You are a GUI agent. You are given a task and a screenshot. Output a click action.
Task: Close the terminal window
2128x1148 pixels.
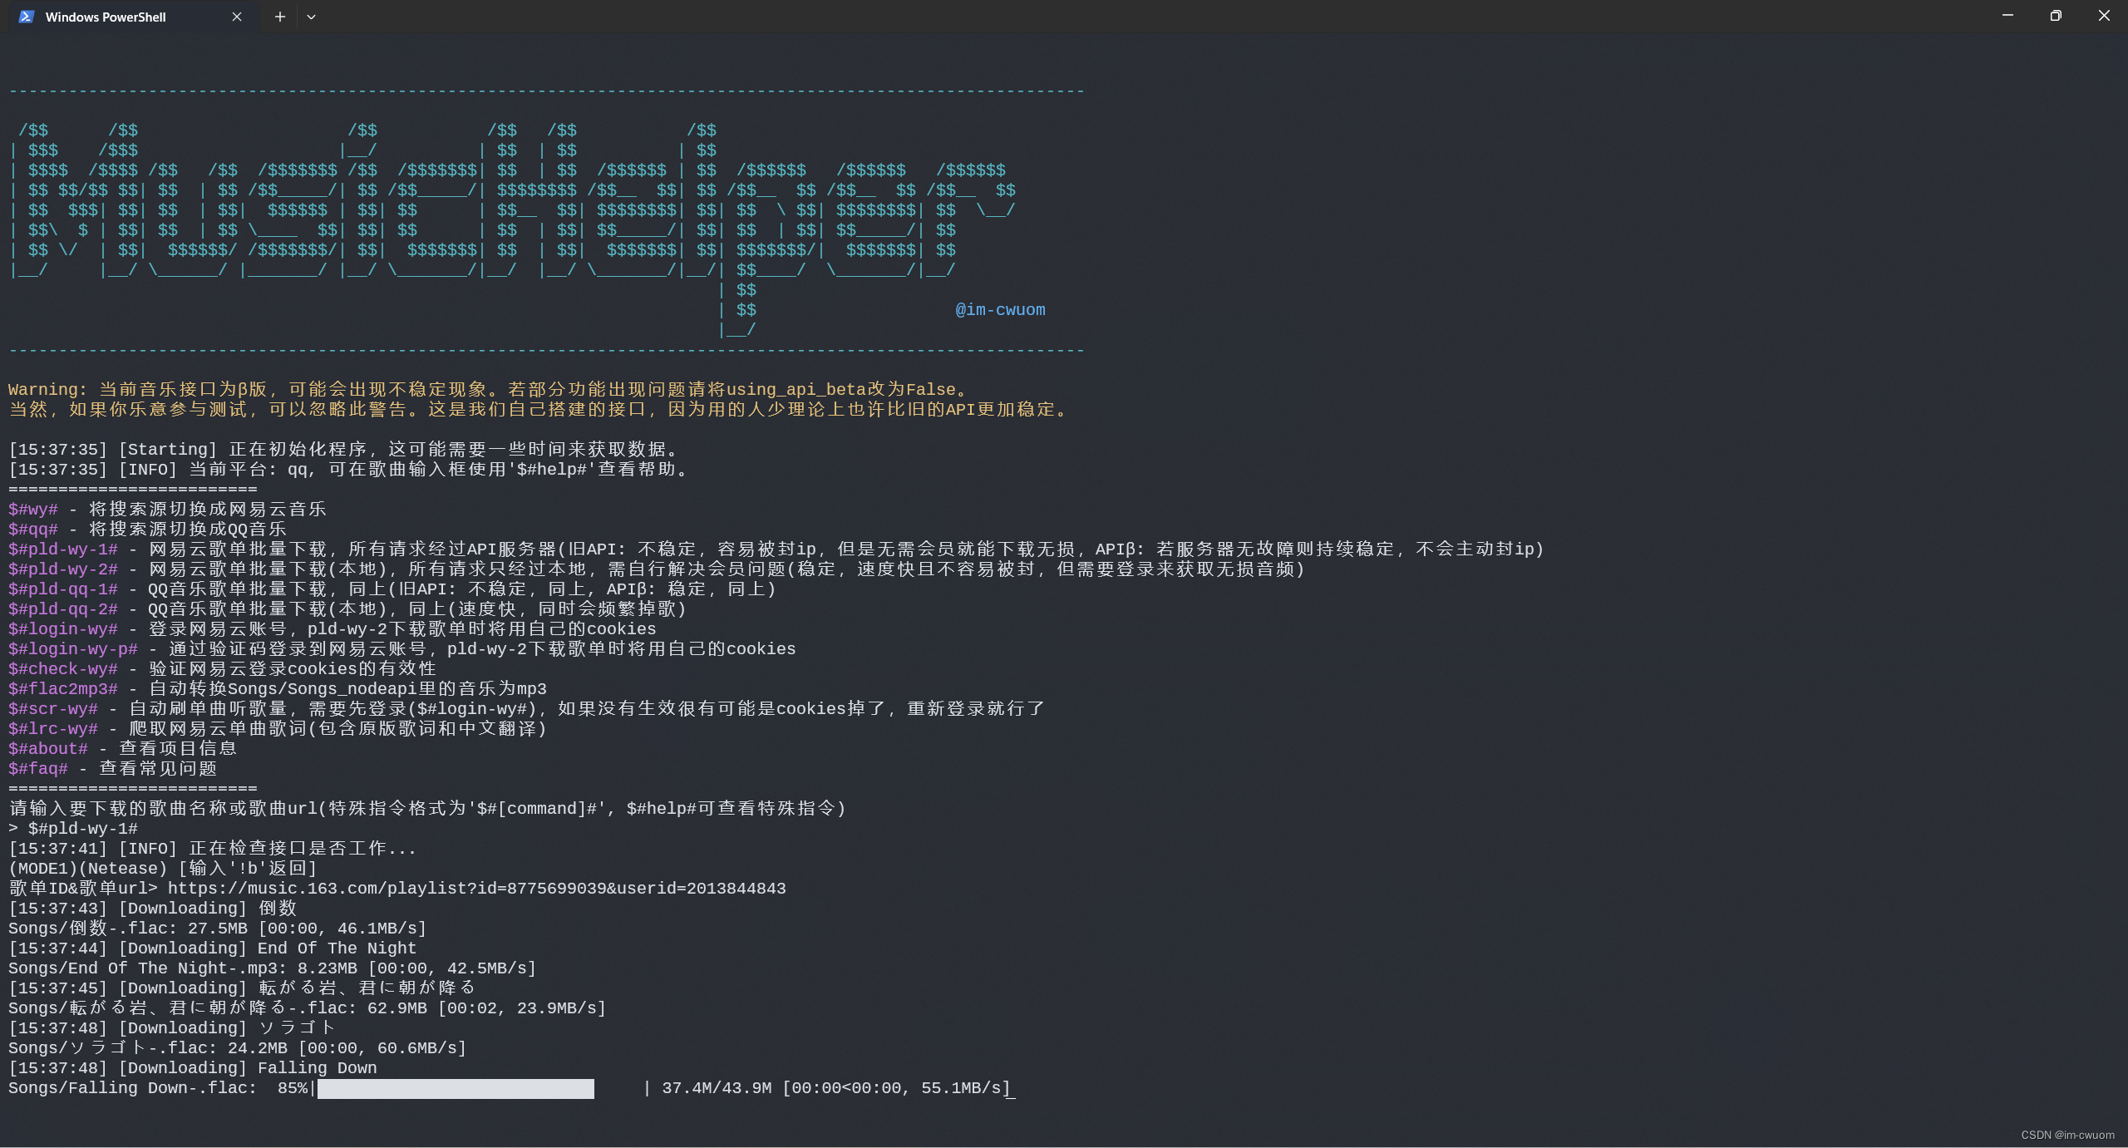[2104, 16]
